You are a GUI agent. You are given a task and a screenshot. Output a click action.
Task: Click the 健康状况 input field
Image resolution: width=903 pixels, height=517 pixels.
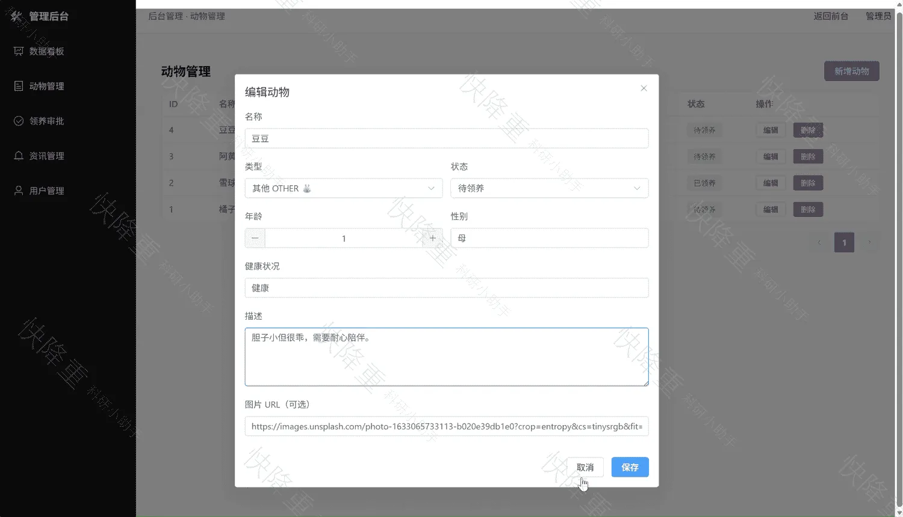pos(447,288)
